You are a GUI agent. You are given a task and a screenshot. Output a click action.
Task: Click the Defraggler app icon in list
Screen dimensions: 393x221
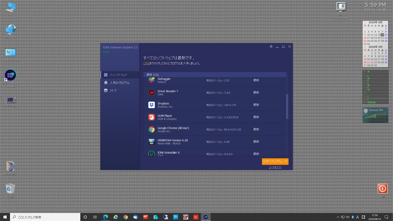click(151, 80)
